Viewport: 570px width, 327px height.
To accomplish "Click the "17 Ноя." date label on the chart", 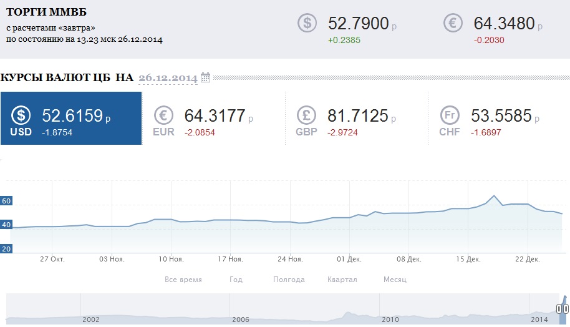I will click(231, 260).
